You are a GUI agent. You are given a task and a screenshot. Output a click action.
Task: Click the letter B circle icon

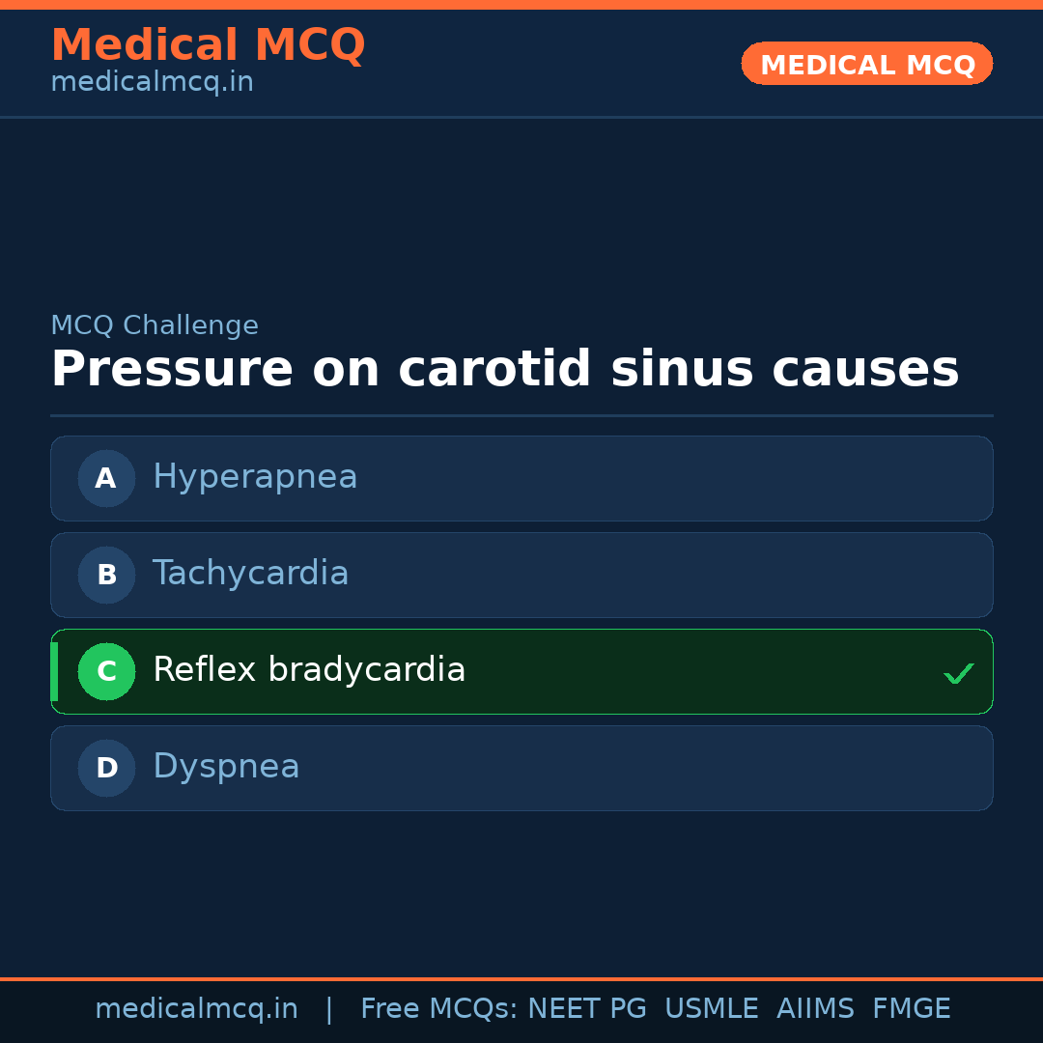pos(106,575)
